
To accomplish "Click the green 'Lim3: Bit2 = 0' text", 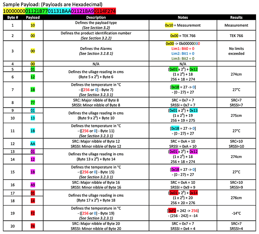I will click(x=183, y=58).
